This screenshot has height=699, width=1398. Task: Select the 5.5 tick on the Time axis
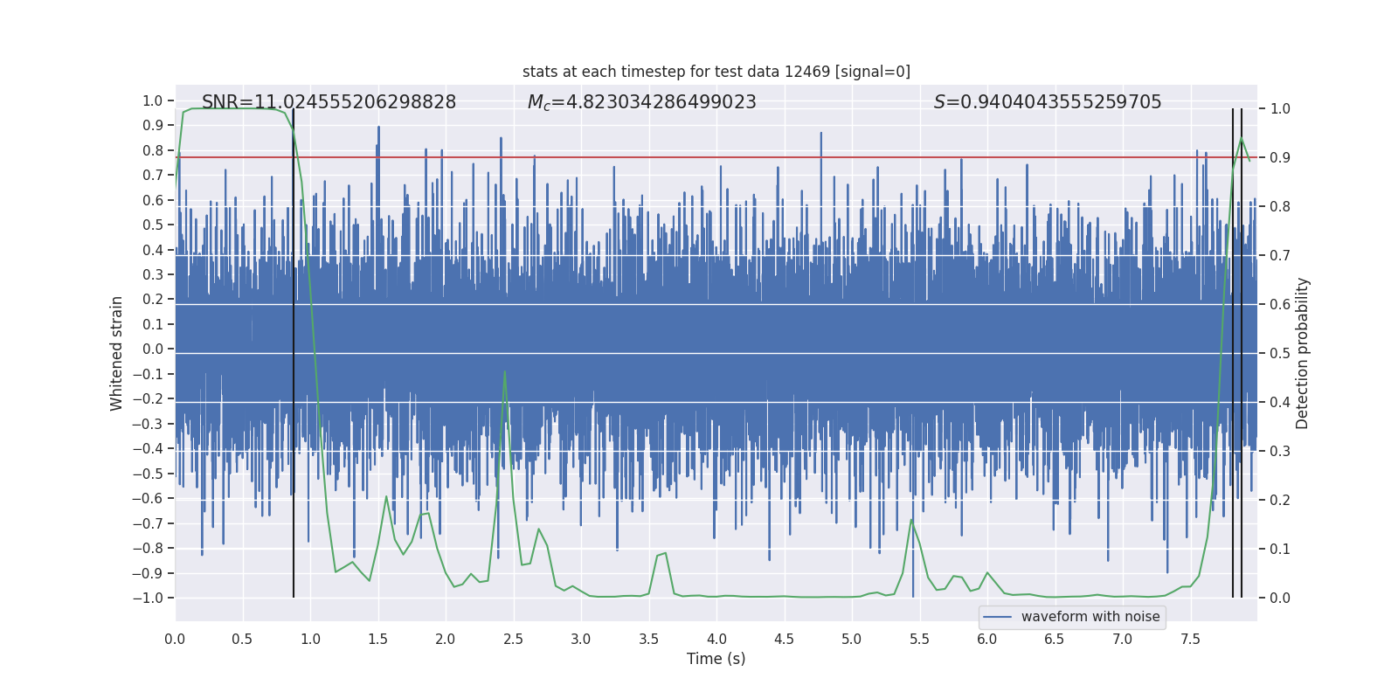pos(919,639)
